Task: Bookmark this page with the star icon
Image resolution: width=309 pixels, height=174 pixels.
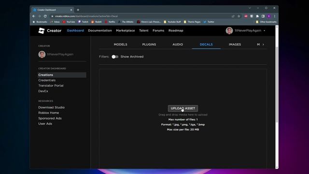Action: 239,16
